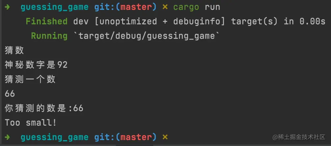Click the yellow ✗ before cargo run
This screenshot has width=331, height=146.
click(x=165, y=7)
